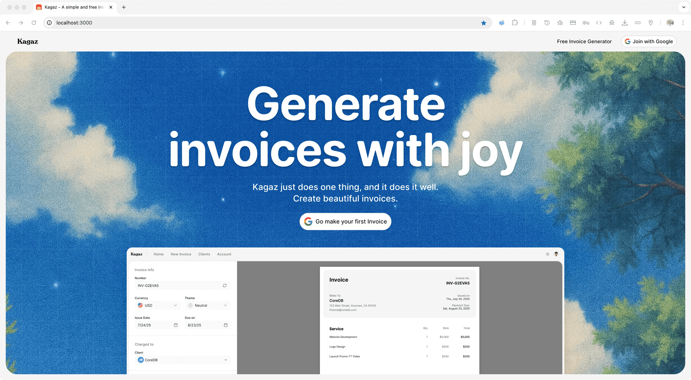The image size is (691, 380).
Task: Open the Issue Date calendar picker
Action: 176,325
